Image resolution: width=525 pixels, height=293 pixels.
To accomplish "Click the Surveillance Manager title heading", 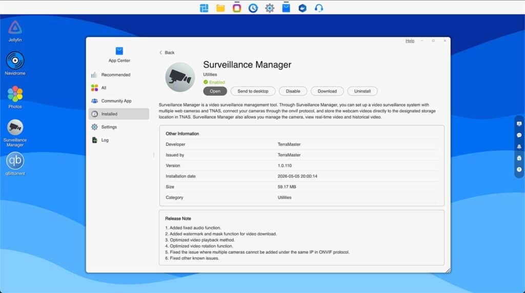I will click(x=247, y=65).
